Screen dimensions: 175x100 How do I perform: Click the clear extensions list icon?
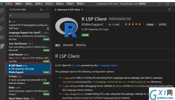(41, 10)
